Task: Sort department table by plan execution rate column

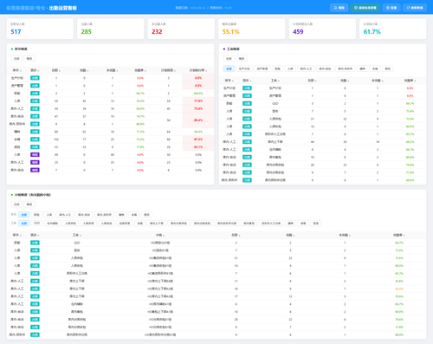Action: click(198, 70)
